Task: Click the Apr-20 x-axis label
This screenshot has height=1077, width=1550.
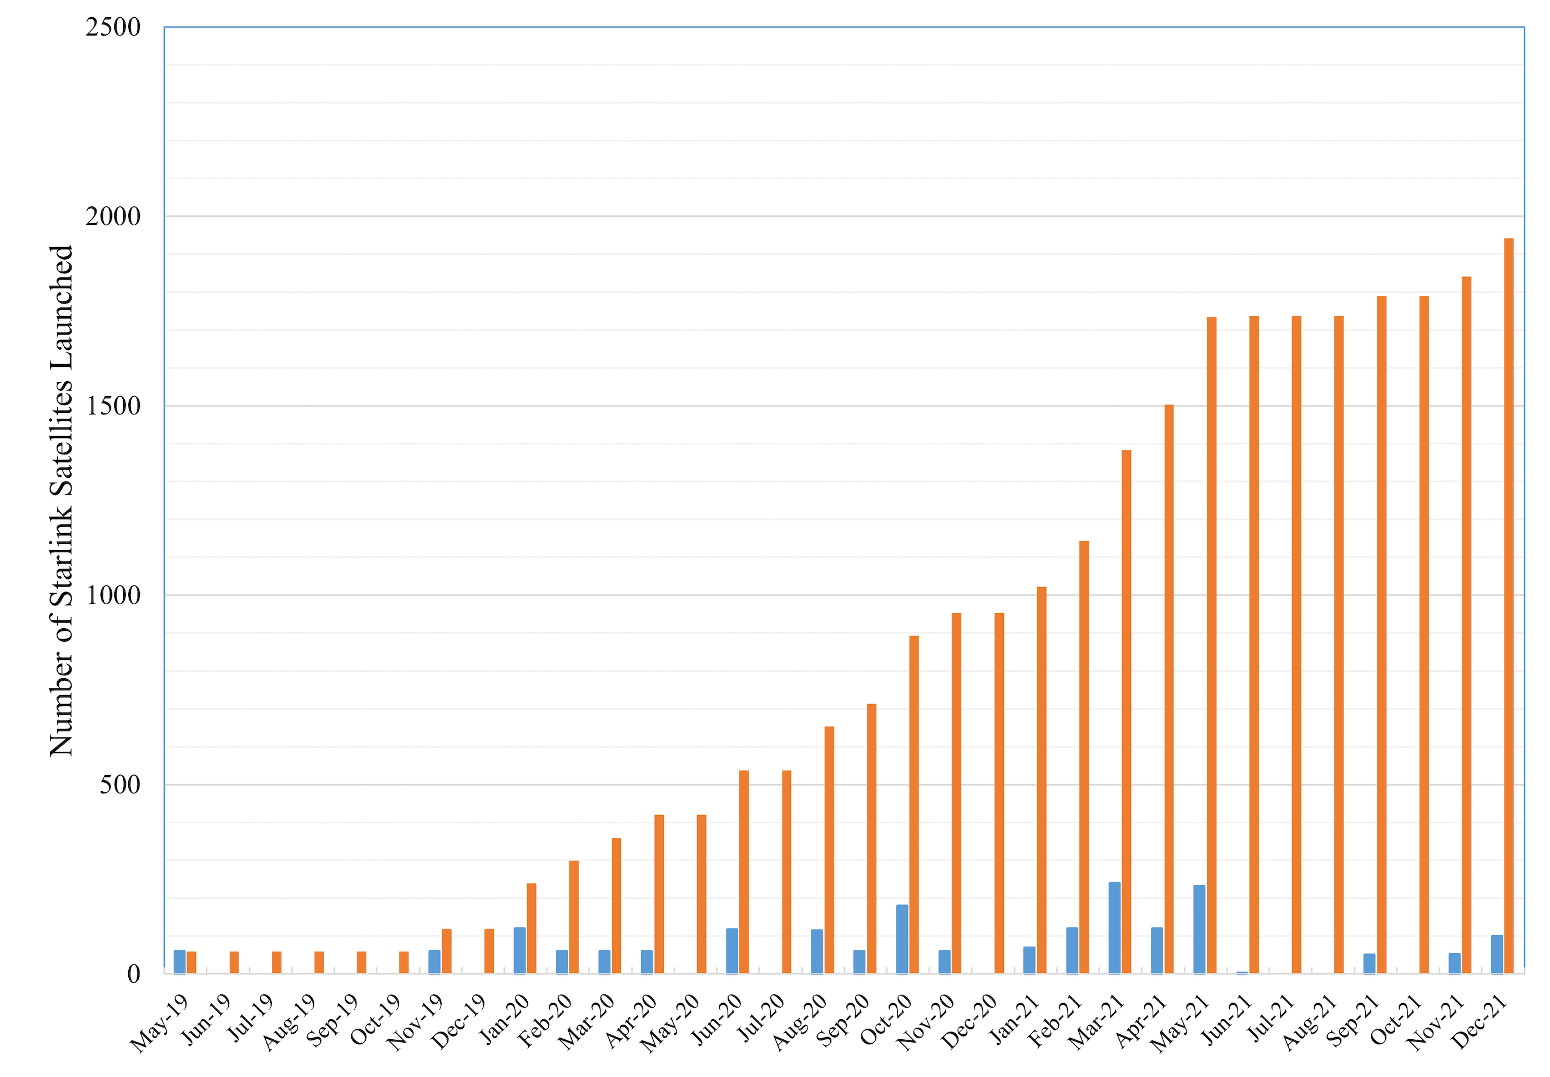Action: pyautogui.click(x=631, y=1021)
